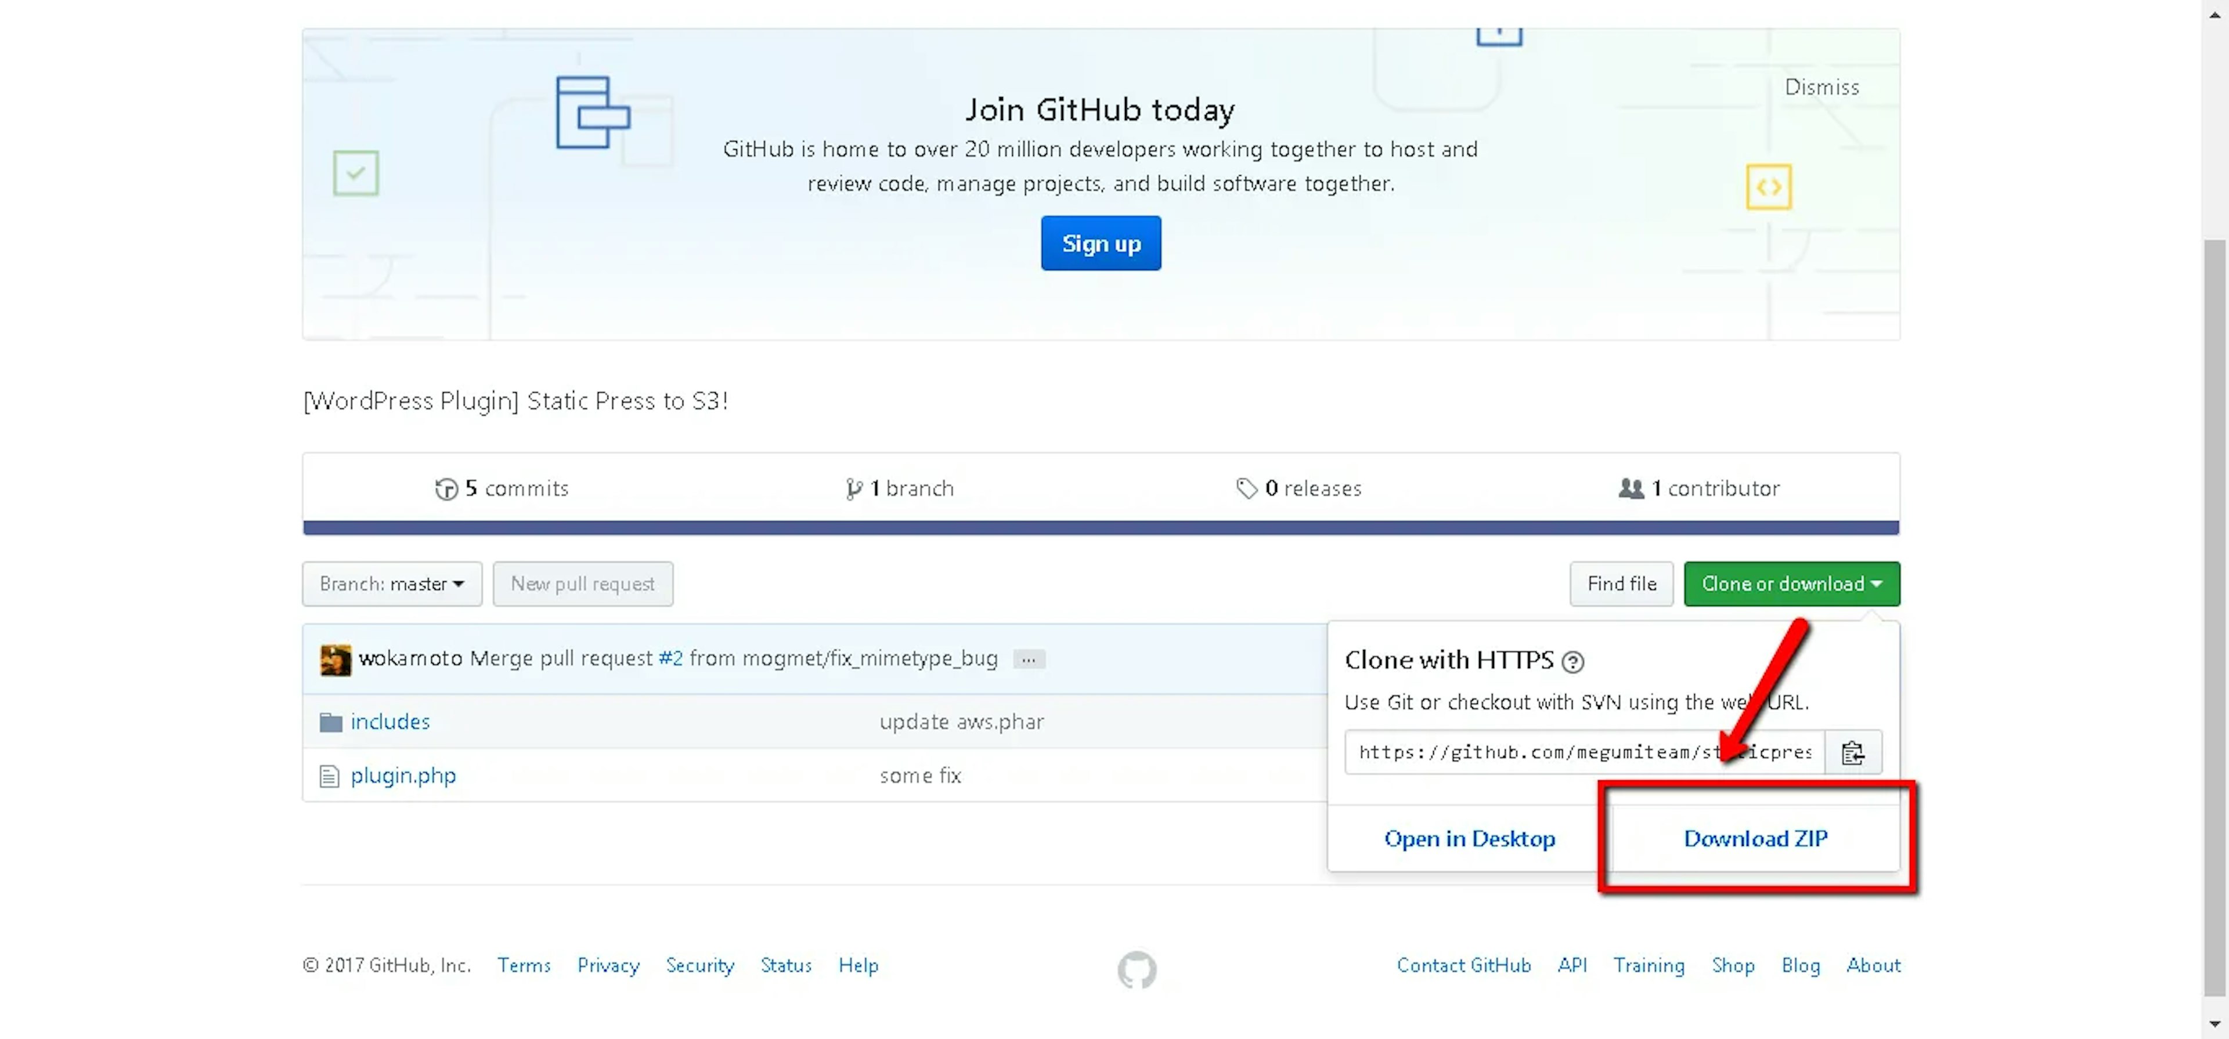Image resolution: width=2229 pixels, height=1039 pixels.
Task: Click the language bar under repository stats
Action: coord(1101,528)
